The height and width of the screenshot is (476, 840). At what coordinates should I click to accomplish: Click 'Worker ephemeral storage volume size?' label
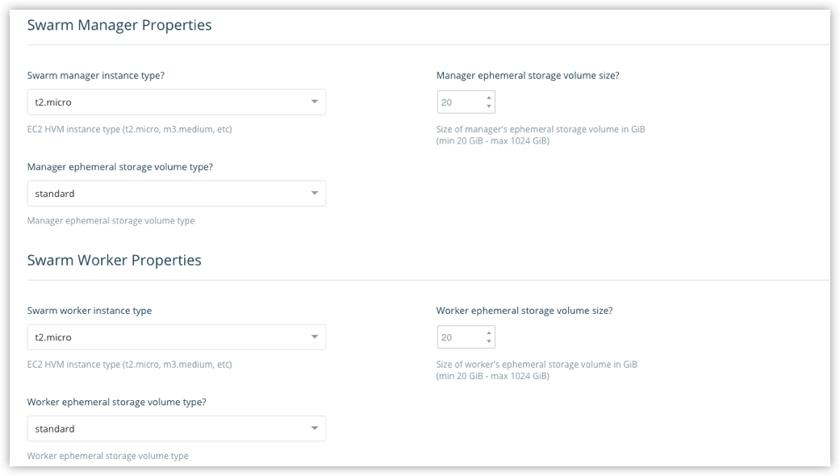(x=524, y=311)
